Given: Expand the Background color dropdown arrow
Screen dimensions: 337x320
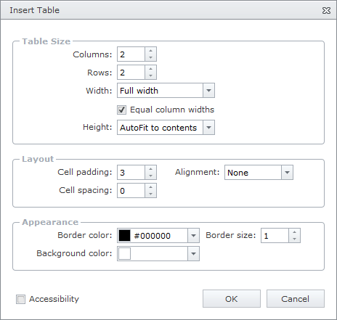Looking at the screenshot, I should click(193, 254).
